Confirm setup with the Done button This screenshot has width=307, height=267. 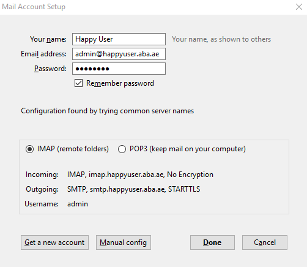[x=212, y=243]
